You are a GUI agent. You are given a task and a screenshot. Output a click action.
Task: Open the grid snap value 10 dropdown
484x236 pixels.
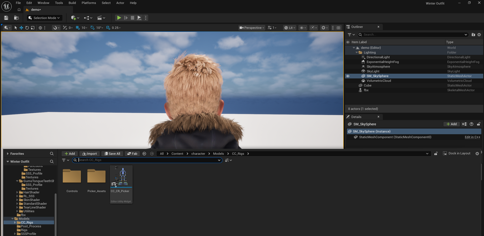(x=85, y=28)
